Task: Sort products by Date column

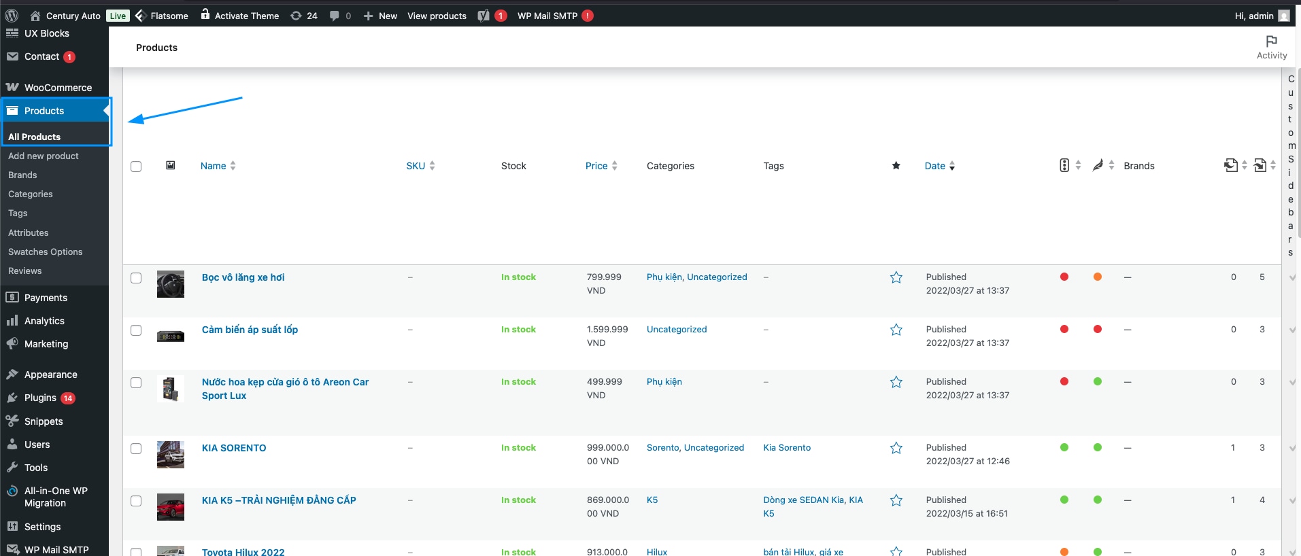Action: [x=940, y=166]
